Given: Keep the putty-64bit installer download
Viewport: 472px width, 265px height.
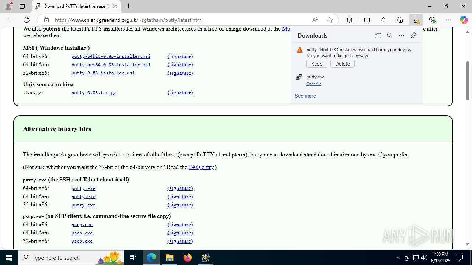Looking at the screenshot, I should tap(317, 64).
